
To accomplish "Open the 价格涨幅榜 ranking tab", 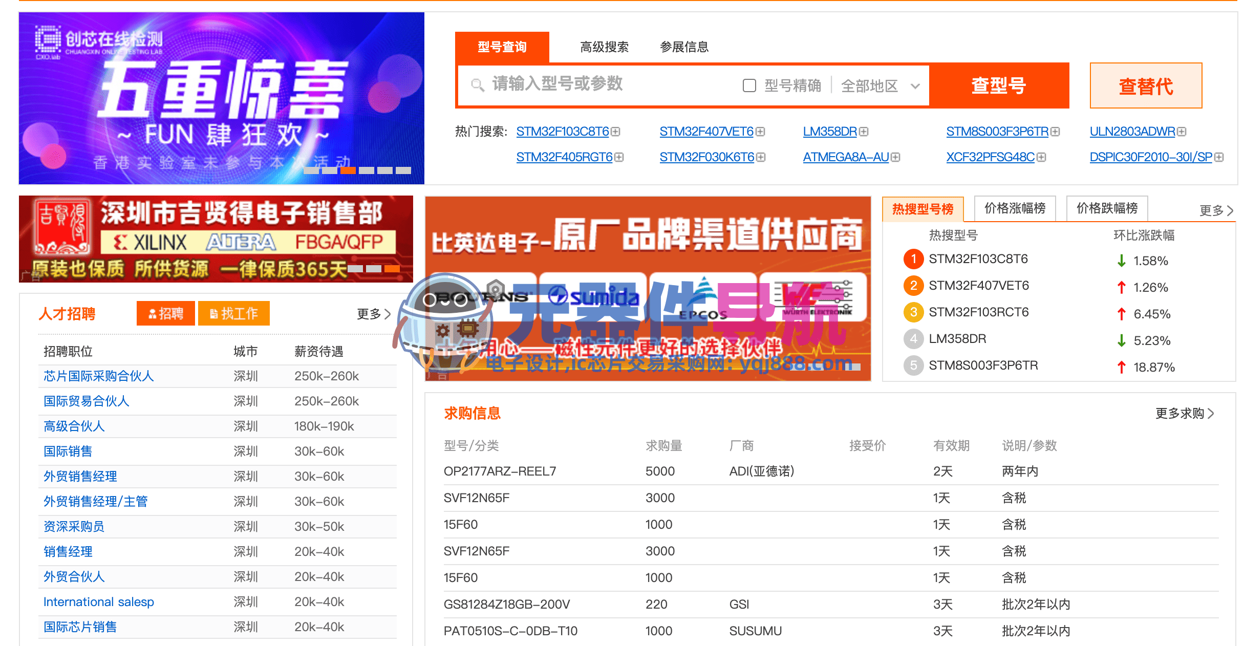I will (x=1015, y=208).
